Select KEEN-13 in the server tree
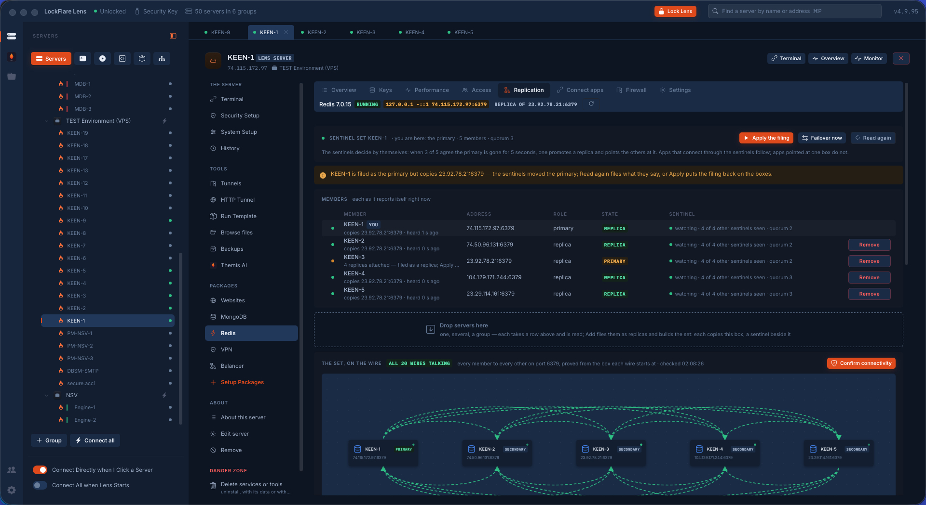This screenshot has width=926, height=505. point(107,170)
